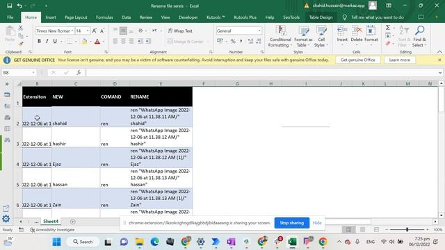Switch to the Formulas tab

(x=104, y=17)
